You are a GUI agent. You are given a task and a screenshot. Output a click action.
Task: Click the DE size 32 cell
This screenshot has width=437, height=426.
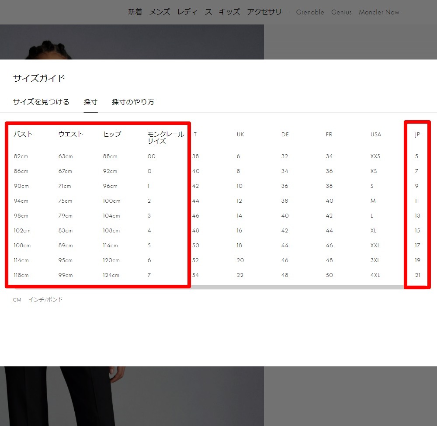284,156
